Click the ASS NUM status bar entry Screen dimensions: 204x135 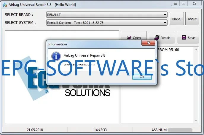[x=172, y=130]
